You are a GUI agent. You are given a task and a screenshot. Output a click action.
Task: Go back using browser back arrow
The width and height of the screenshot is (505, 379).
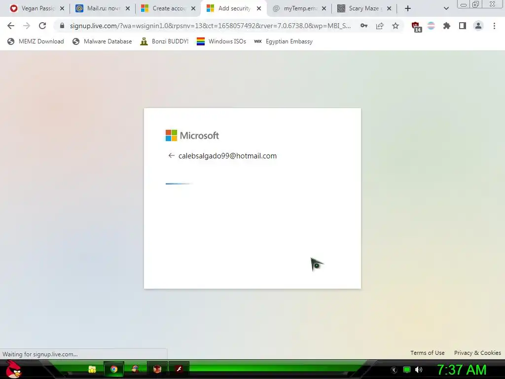(x=11, y=26)
